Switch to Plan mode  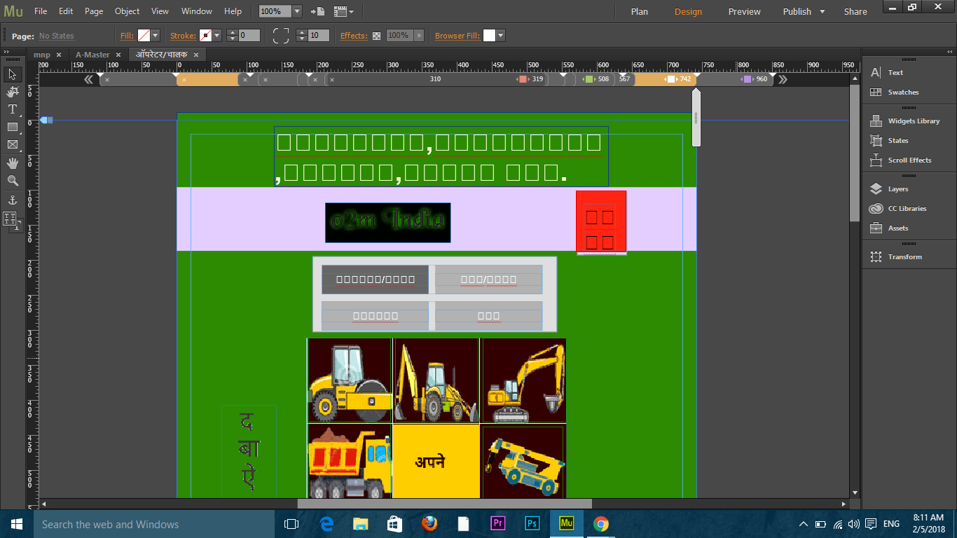639,11
